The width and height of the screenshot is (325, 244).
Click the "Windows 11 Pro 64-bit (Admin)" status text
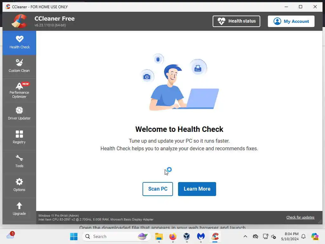coord(59,216)
